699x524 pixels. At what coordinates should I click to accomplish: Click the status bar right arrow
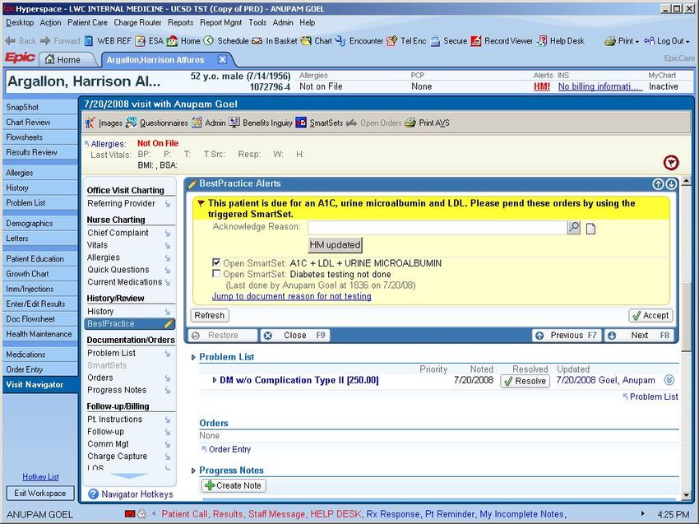642,514
